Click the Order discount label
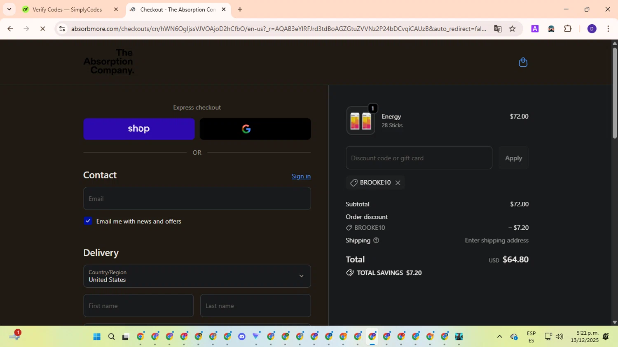 (x=367, y=217)
